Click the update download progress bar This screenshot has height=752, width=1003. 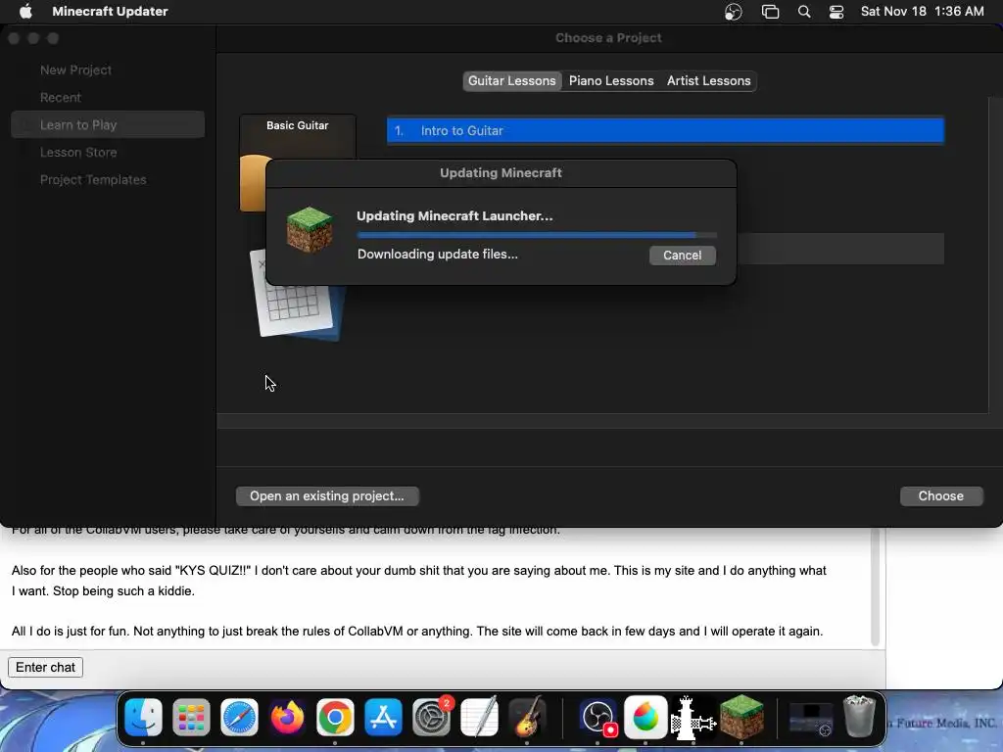coord(537,235)
